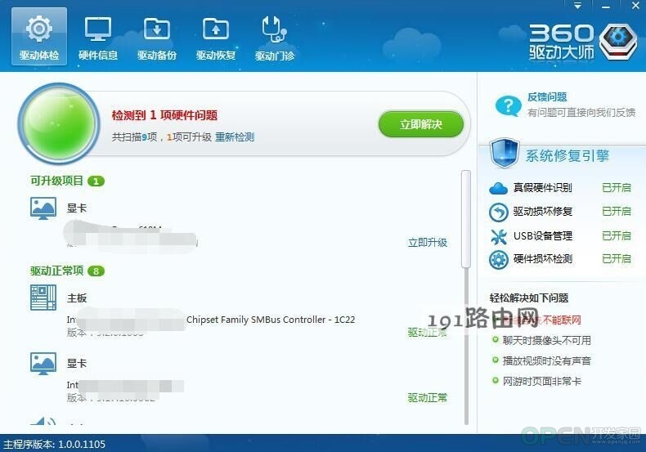
Task: Click the 显卡 icon under 驱动正常项
Action: 43,364
